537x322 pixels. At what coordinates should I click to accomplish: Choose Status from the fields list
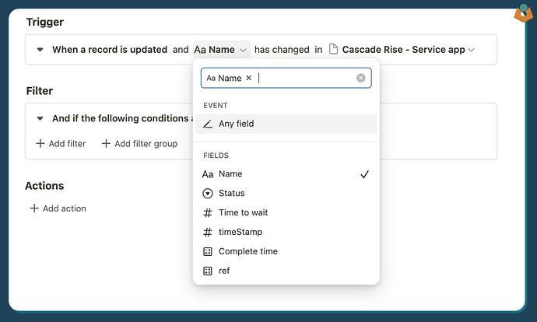click(232, 194)
